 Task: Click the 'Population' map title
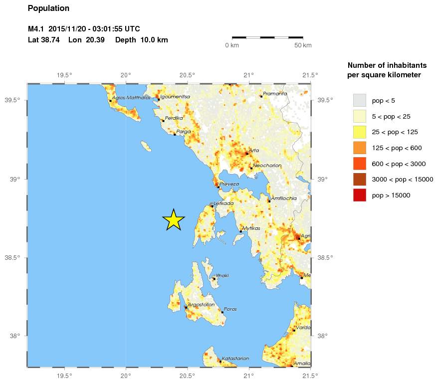pyautogui.click(x=48, y=8)
